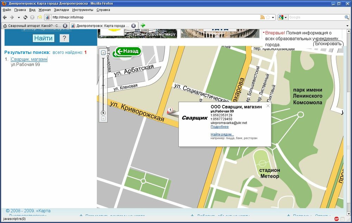
Task: Bookmark page using the star icon
Action: (268, 17)
